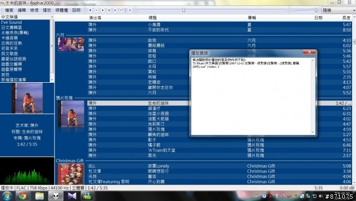Click the spectrum visualization panel

tap(27, 170)
